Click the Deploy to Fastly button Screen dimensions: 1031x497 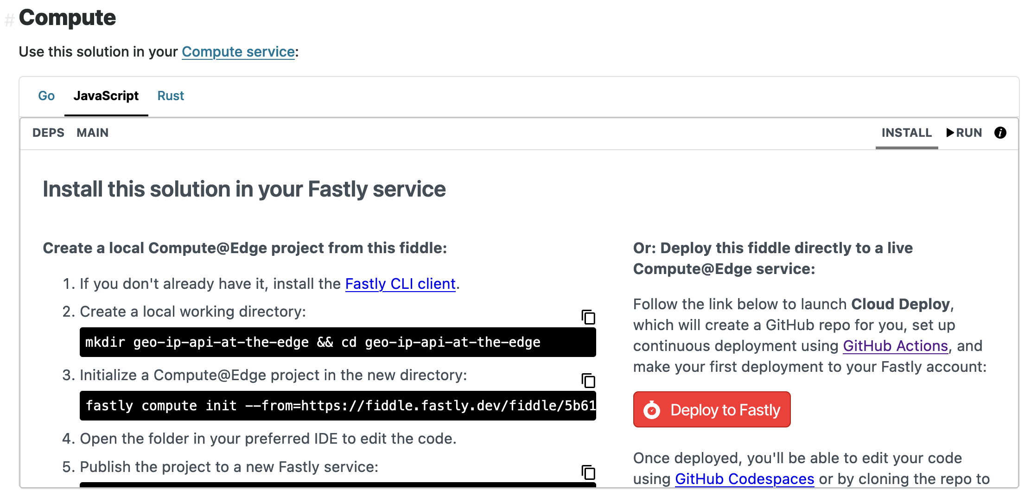click(x=712, y=409)
